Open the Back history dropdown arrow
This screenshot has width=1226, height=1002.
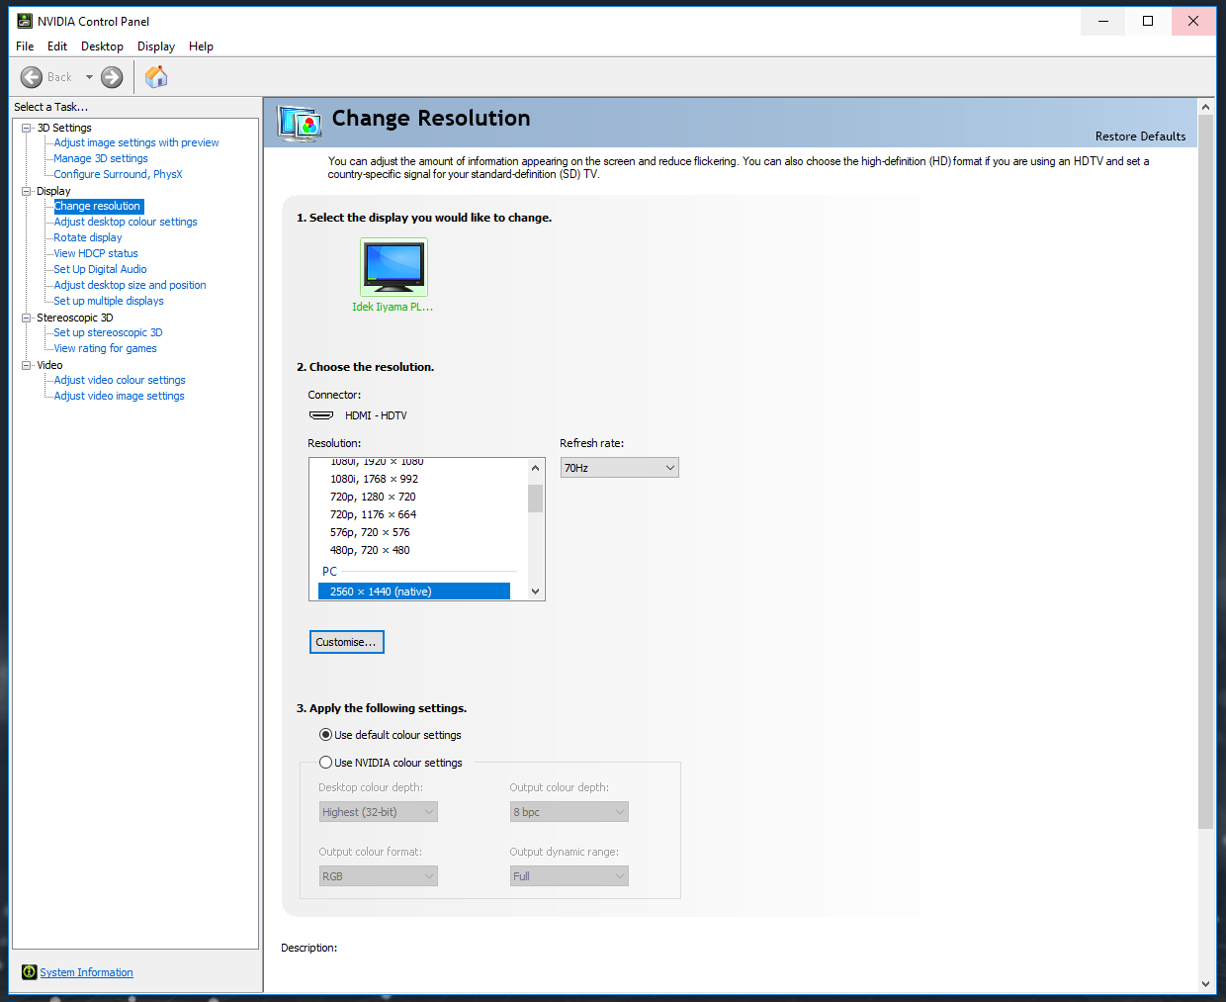(89, 77)
